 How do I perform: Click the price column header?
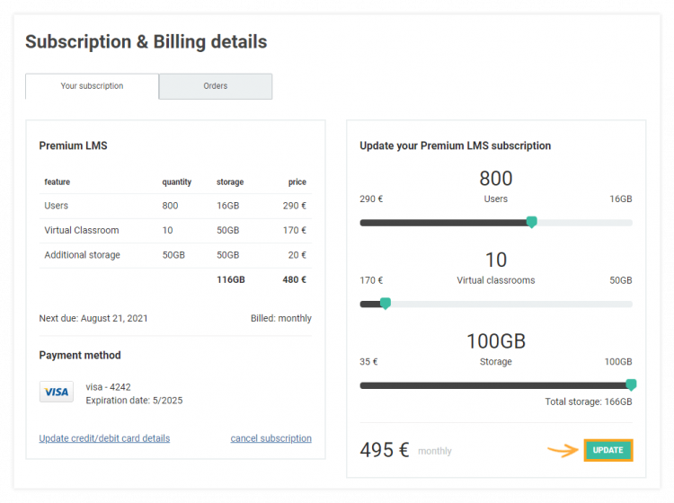297,181
